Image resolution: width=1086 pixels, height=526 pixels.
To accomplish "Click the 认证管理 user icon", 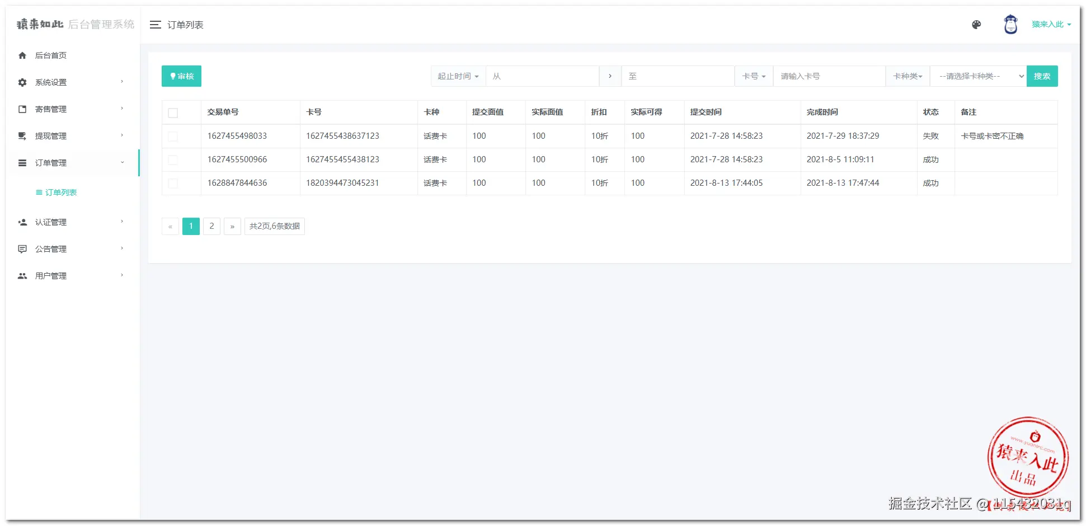I will click(22, 222).
